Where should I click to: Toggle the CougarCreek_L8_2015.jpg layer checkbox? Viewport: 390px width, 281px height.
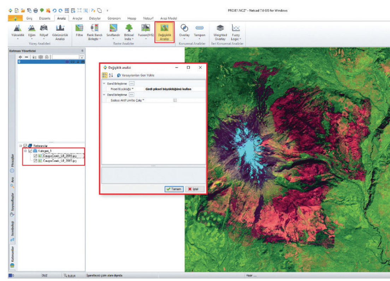pos(35,161)
